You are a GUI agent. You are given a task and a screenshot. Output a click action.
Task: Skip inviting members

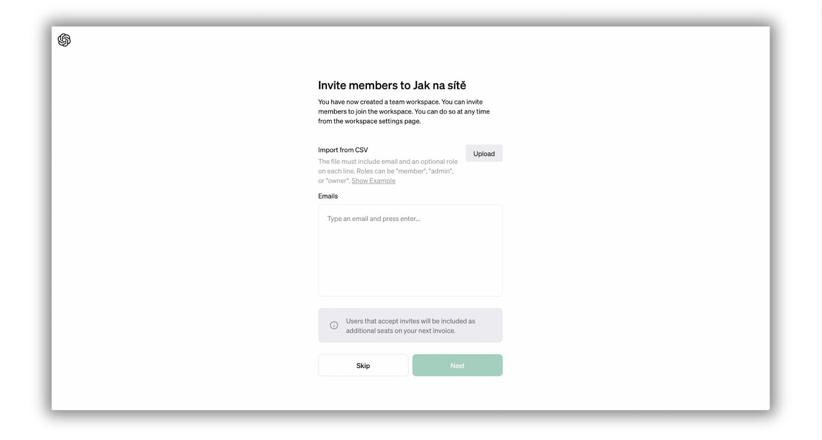pyautogui.click(x=363, y=365)
